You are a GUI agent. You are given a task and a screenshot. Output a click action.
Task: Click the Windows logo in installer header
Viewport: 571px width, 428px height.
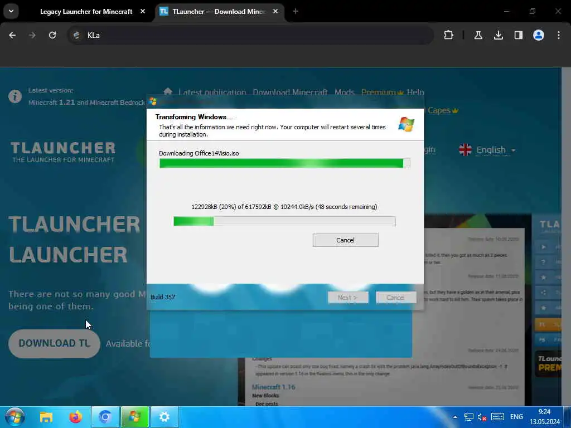406,124
